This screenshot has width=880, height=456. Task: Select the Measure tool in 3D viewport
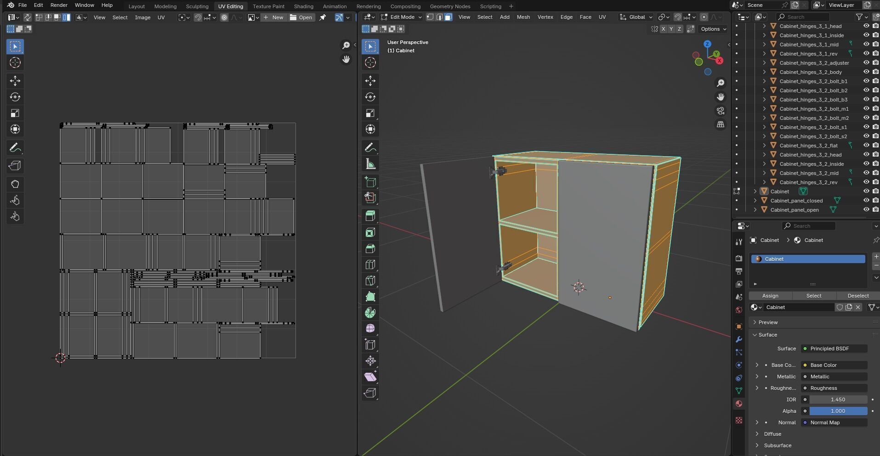[370, 164]
